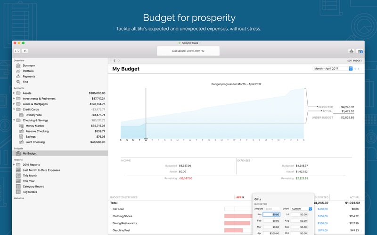Open the Month - April 2017 dropdown

tap(333, 69)
